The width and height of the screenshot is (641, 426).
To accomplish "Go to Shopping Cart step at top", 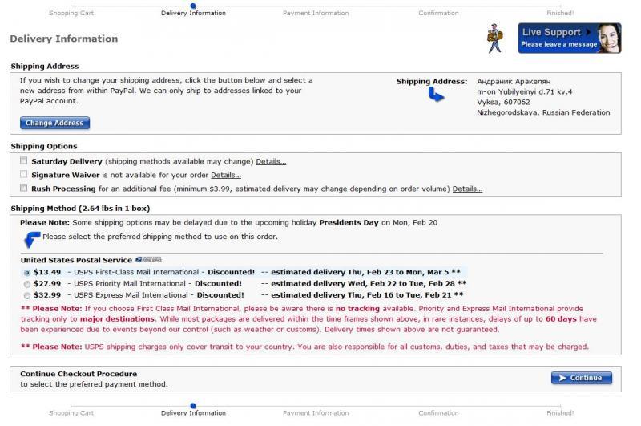I will 71,13.
